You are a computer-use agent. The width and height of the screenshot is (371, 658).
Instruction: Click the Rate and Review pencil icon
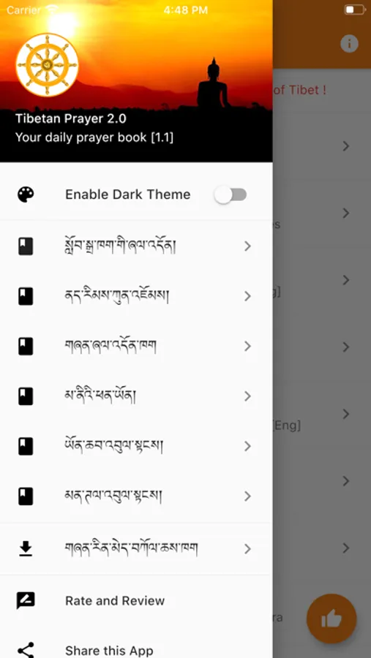coord(26,600)
